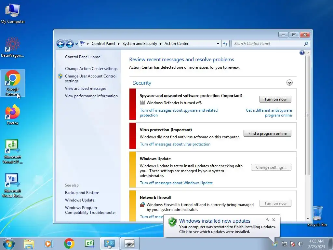Screen dimensions: 333x250
Task: Click the Show desktop strip
Action: point(331,243)
